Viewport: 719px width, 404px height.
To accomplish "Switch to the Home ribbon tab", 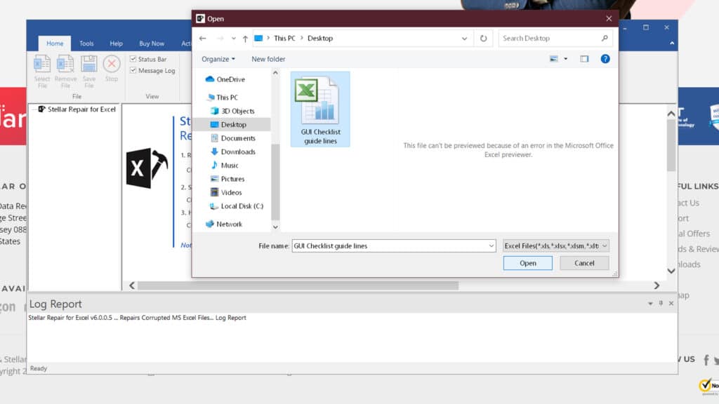I will click(55, 43).
